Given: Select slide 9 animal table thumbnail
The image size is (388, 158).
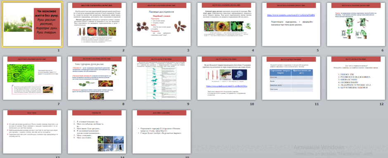Looking at the screenshot, I should (161, 78).
